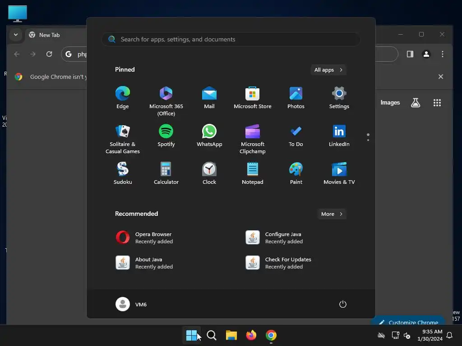Screen dimensions: 462x346
Task: Reload the page in Chrome
Action: point(49,54)
